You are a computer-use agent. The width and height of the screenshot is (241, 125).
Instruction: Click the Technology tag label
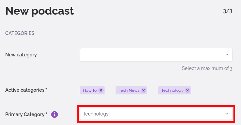click(172, 91)
